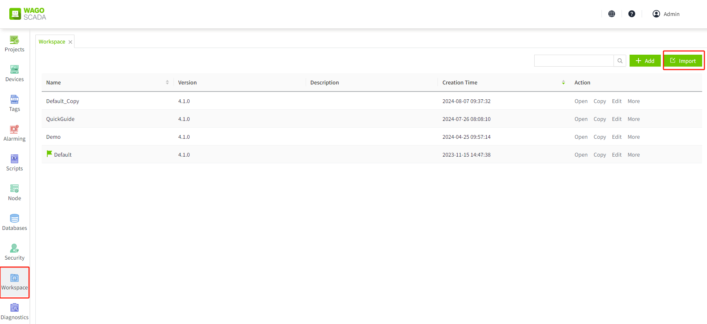Viewport: 707px width, 324px height.
Task: Sort the table by Name column
Action: click(x=167, y=83)
